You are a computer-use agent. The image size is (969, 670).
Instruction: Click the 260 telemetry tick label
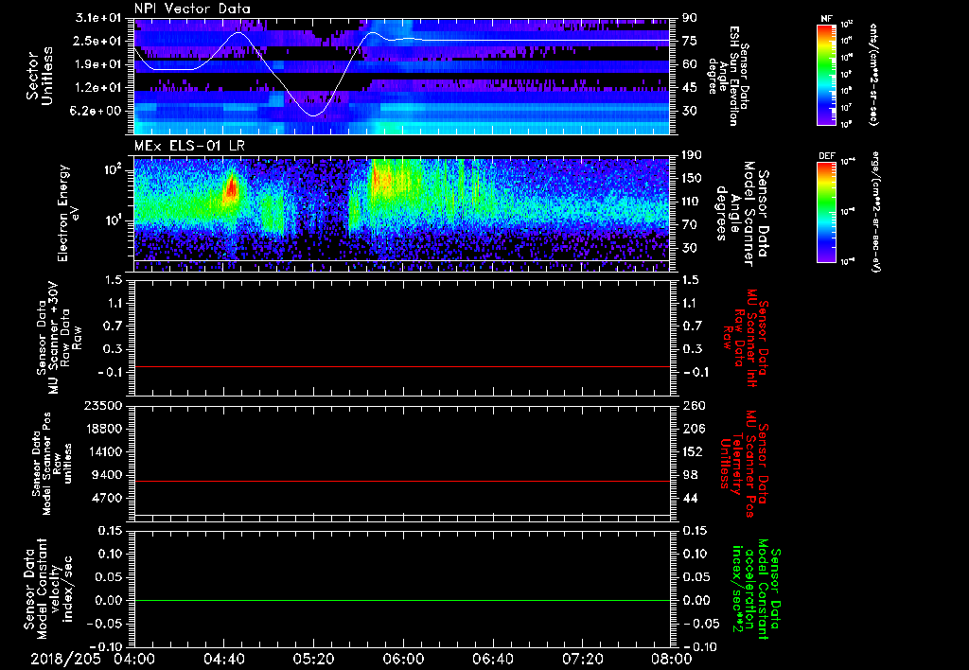[693, 405]
